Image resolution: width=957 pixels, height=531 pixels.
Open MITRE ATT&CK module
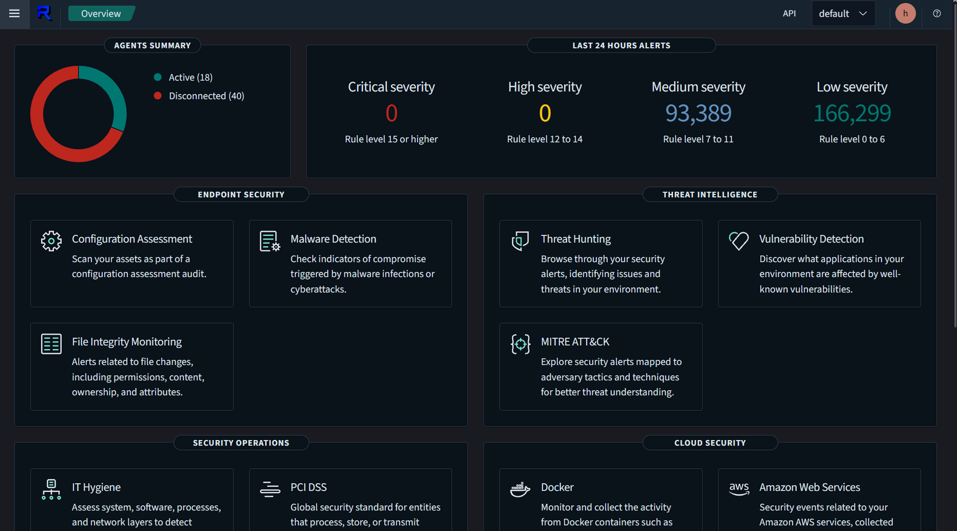click(x=601, y=366)
